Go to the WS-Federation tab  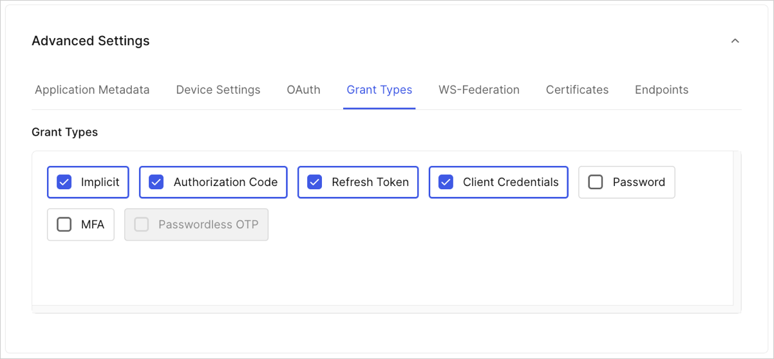(479, 90)
